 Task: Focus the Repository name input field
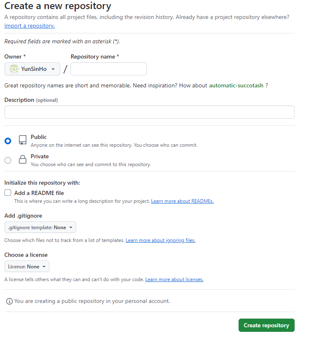coord(109,69)
